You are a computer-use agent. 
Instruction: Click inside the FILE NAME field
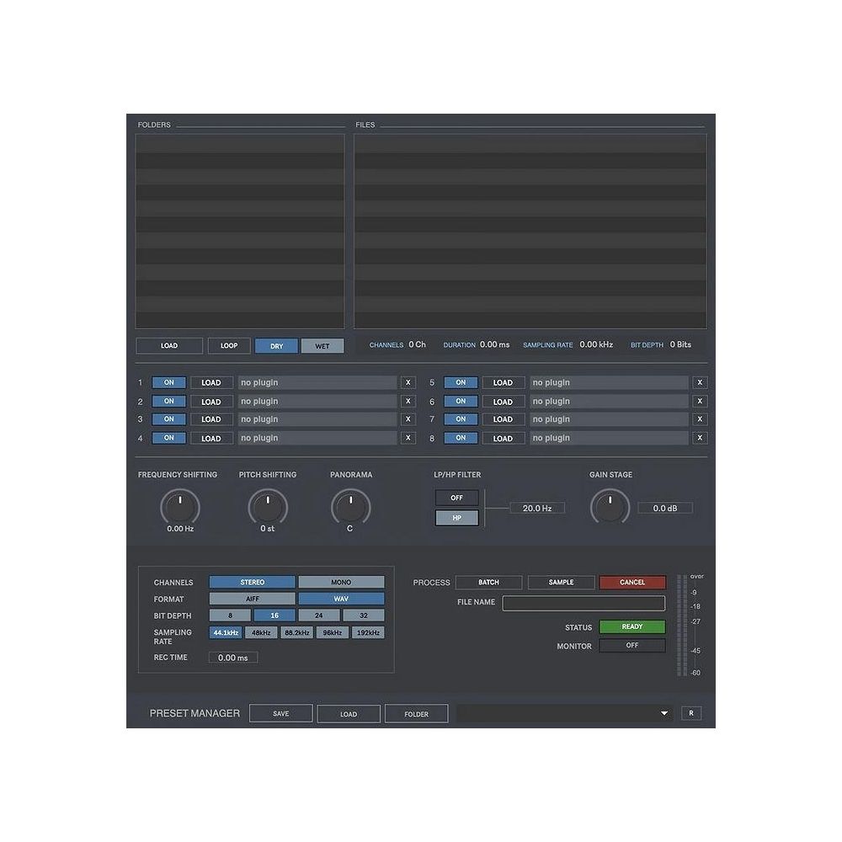pos(584,603)
